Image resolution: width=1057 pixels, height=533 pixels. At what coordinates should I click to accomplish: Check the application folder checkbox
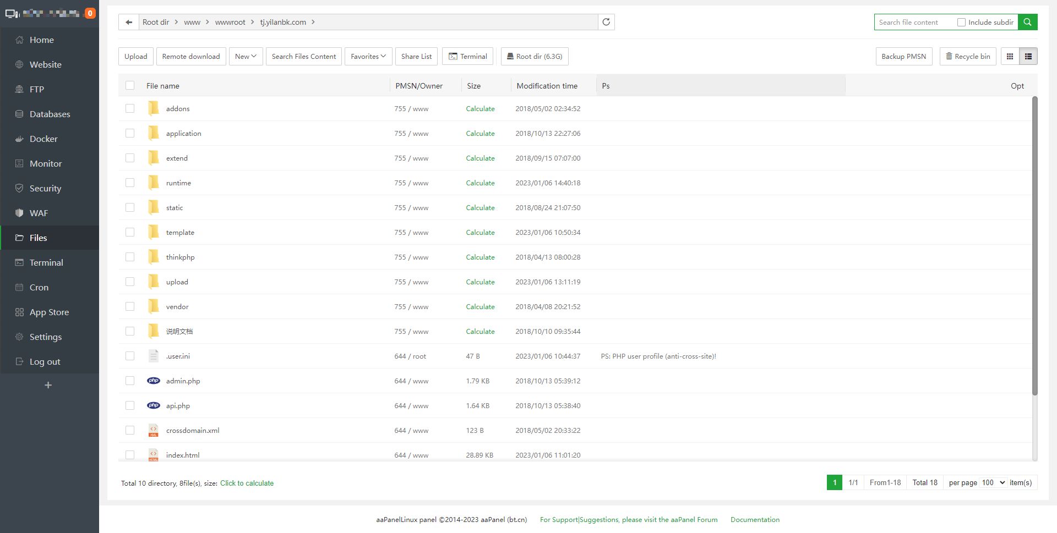[x=130, y=133]
